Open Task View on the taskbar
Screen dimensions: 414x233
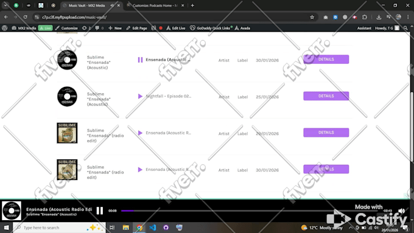[x=112, y=228]
